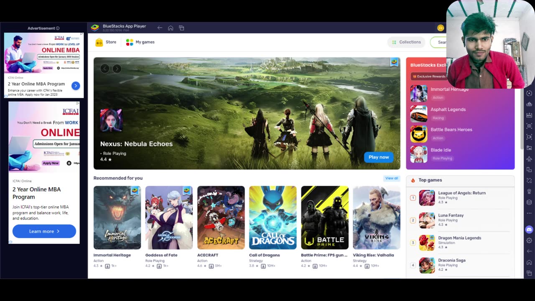
Task: Show more sidebar tools via three dots
Action: pyautogui.click(x=529, y=213)
